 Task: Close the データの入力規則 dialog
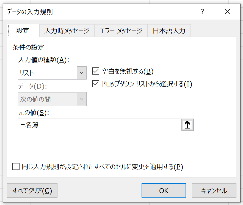point(227,12)
